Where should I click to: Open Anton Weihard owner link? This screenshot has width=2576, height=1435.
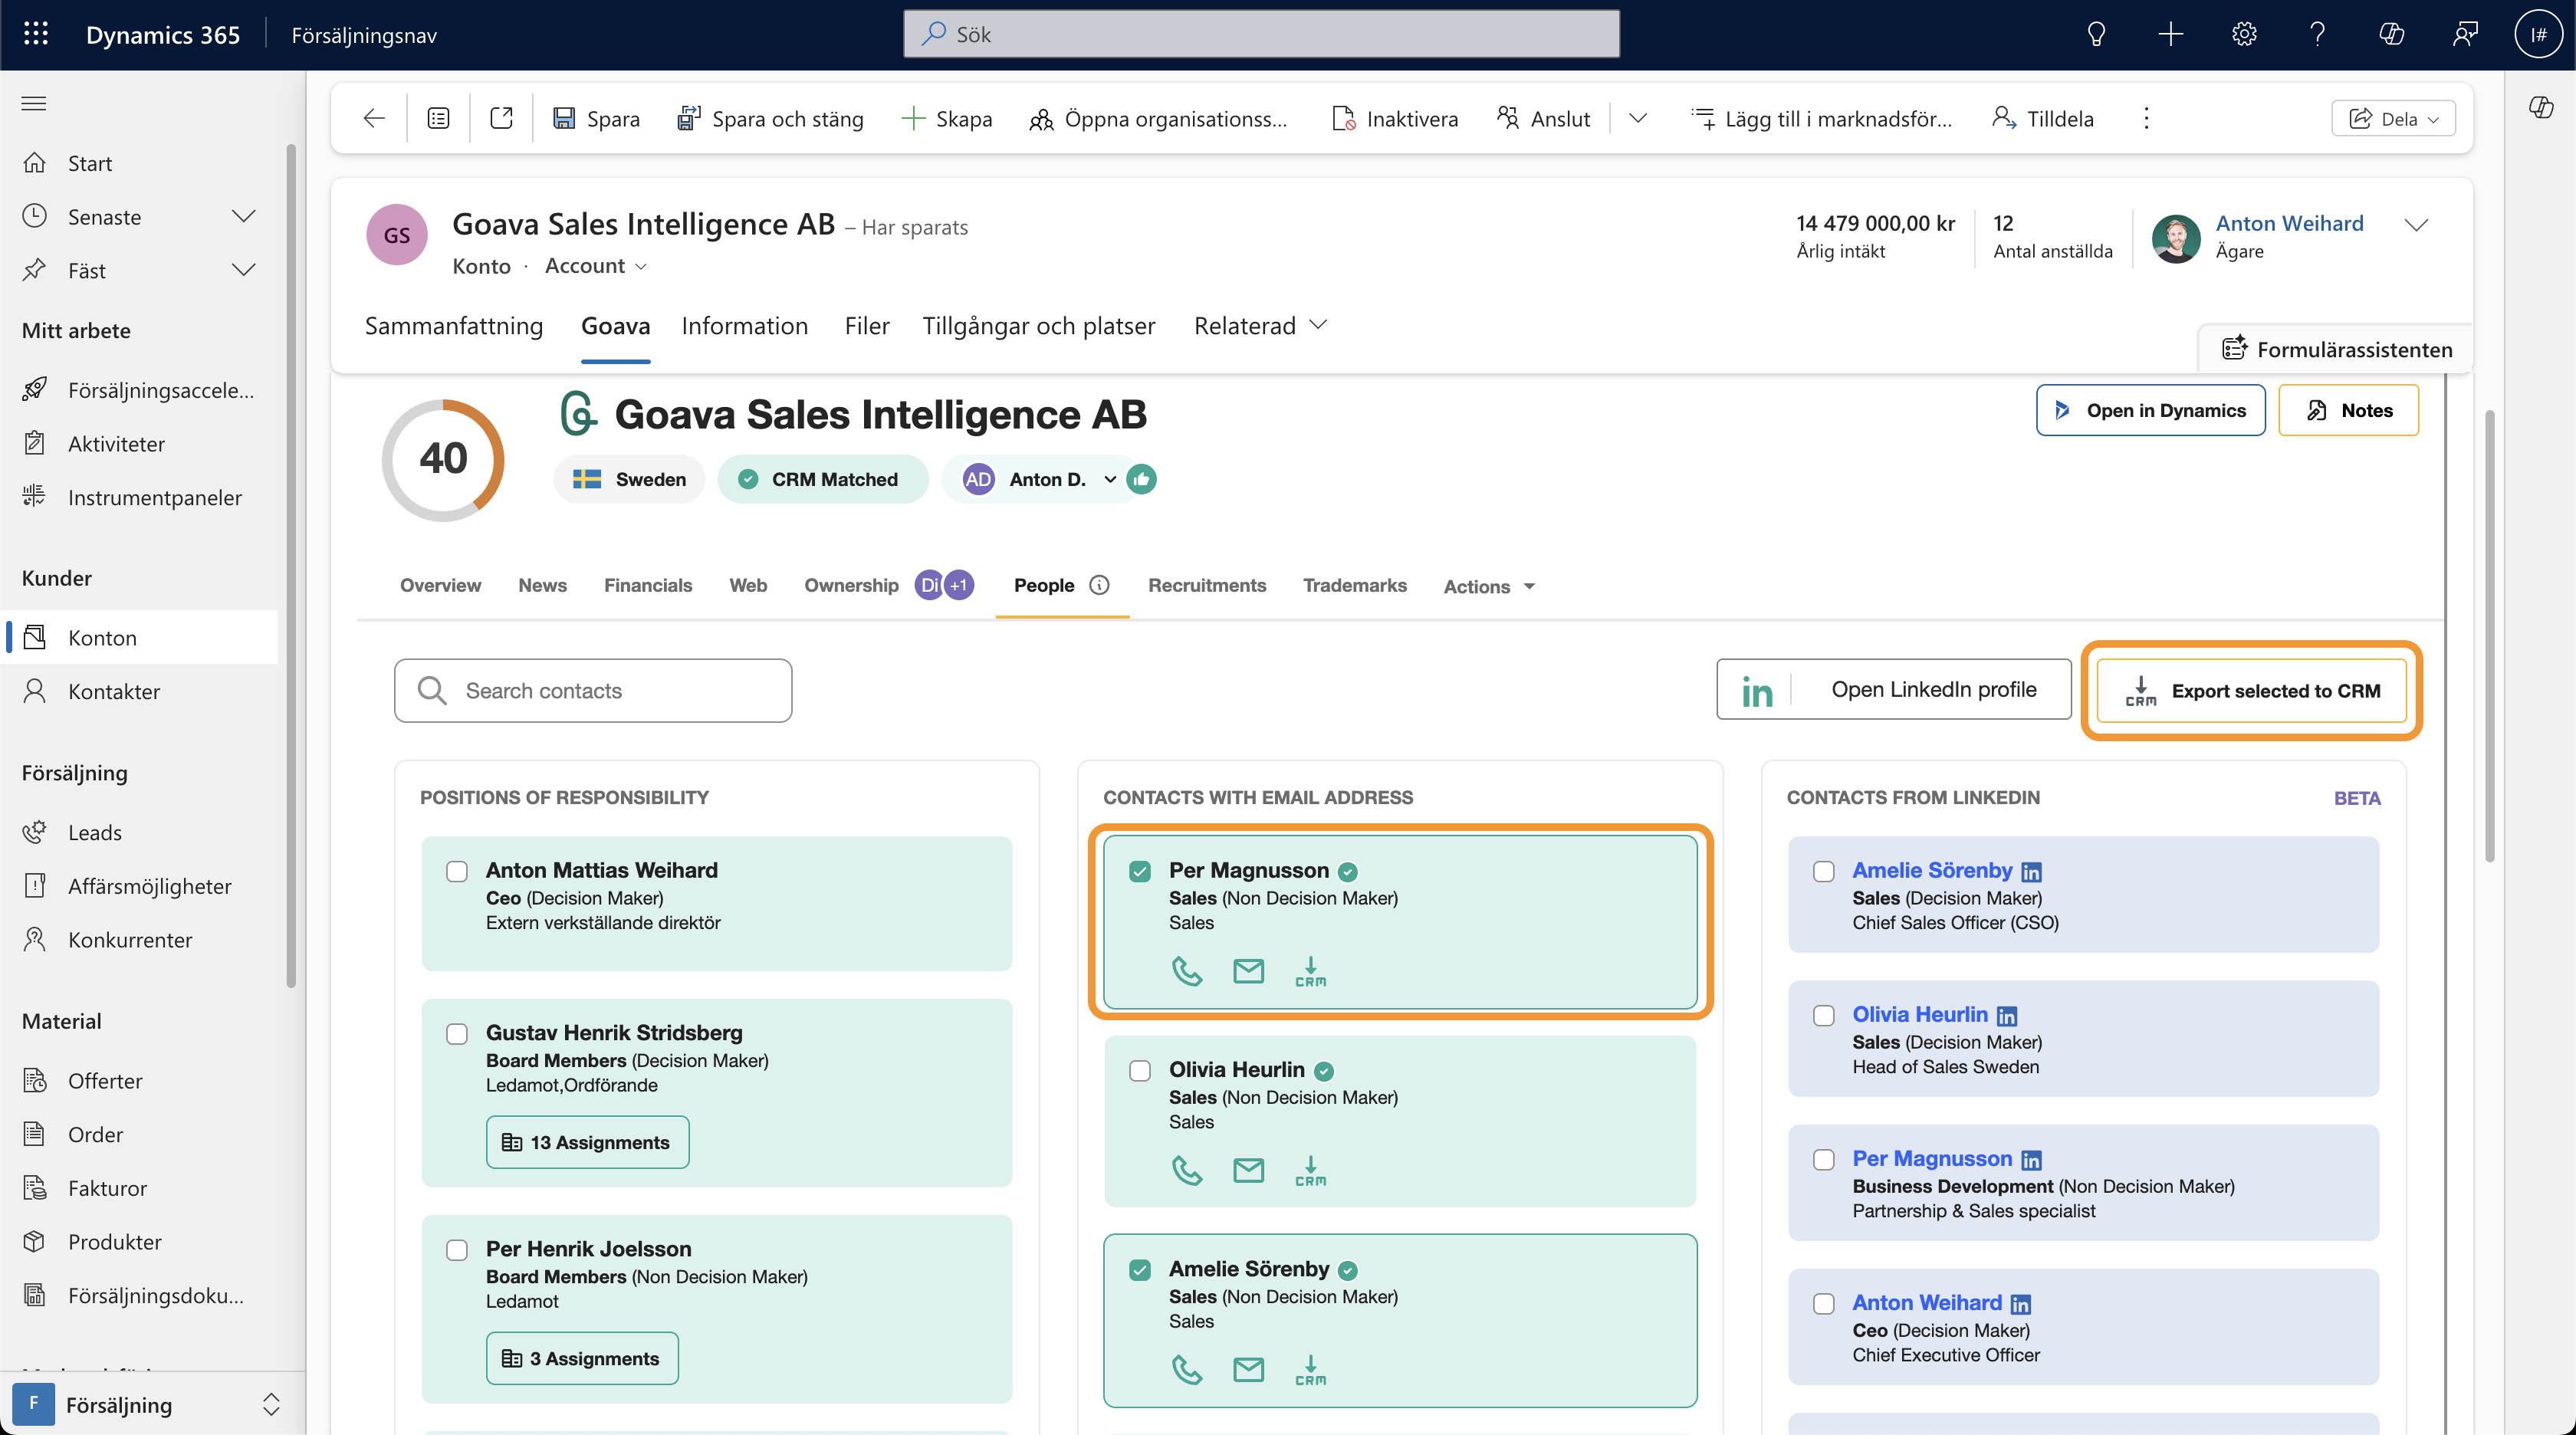tap(2289, 223)
